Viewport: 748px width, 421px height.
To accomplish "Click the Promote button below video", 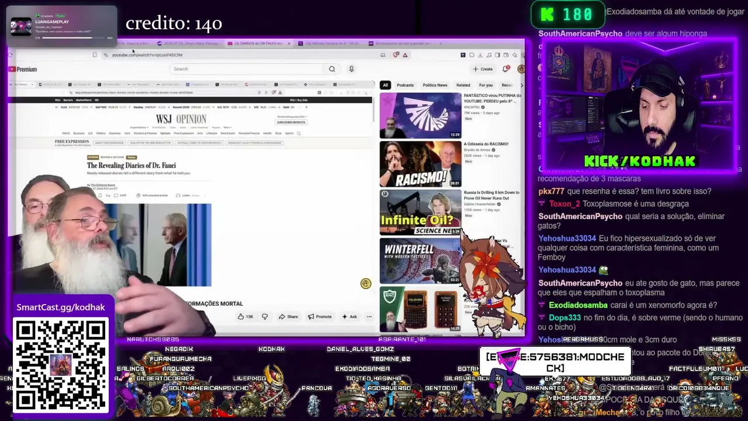I will click(x=320, y=317).
